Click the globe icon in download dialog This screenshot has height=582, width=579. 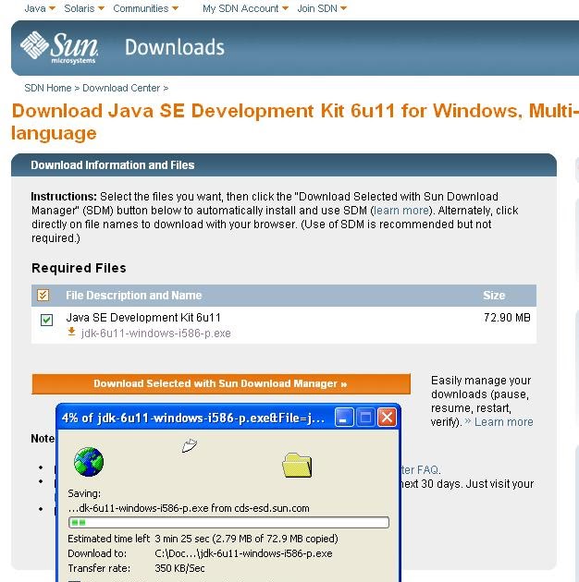click(x=89, y=462)
